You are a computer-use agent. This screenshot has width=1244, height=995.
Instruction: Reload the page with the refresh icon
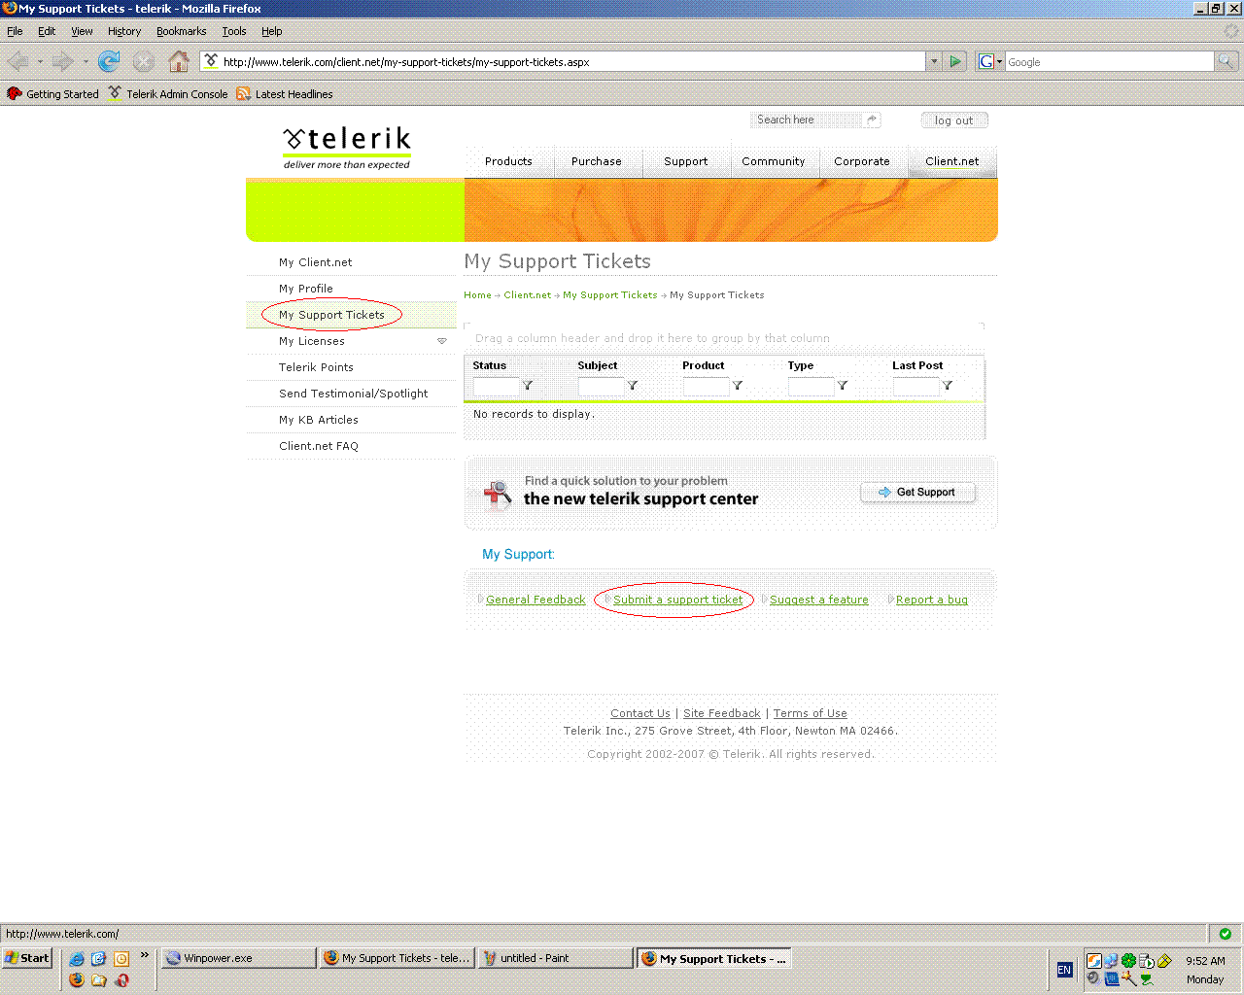[109, 61]
